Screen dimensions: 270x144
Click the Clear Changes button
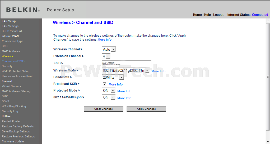[104, 109]
